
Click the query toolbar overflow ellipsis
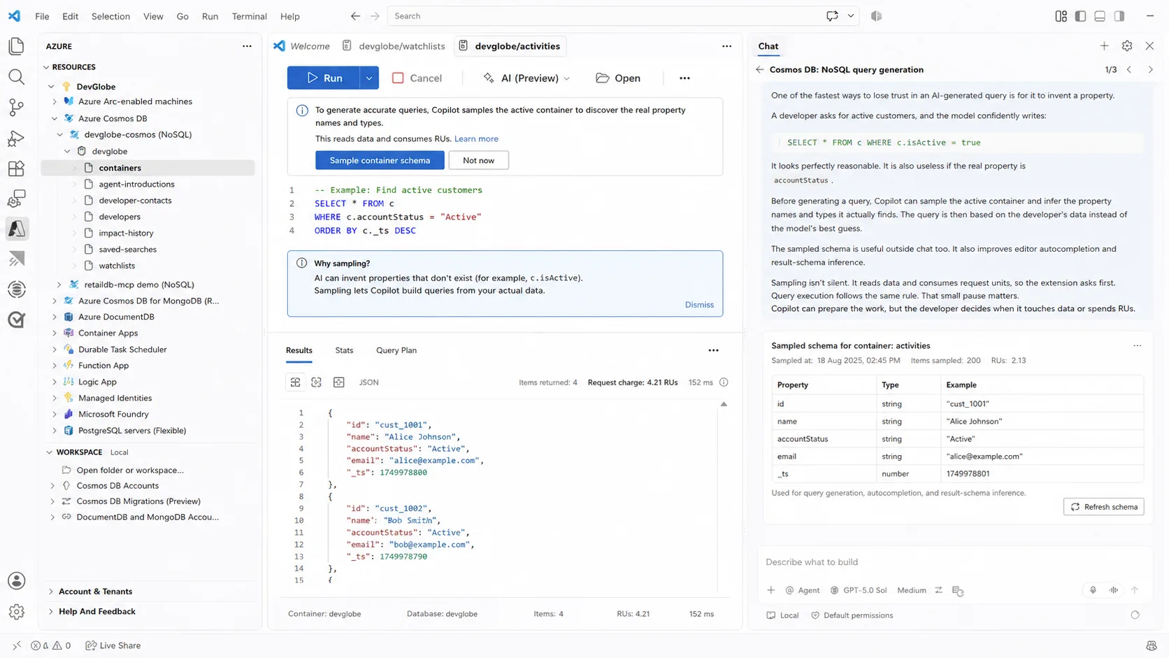[684, 78]
